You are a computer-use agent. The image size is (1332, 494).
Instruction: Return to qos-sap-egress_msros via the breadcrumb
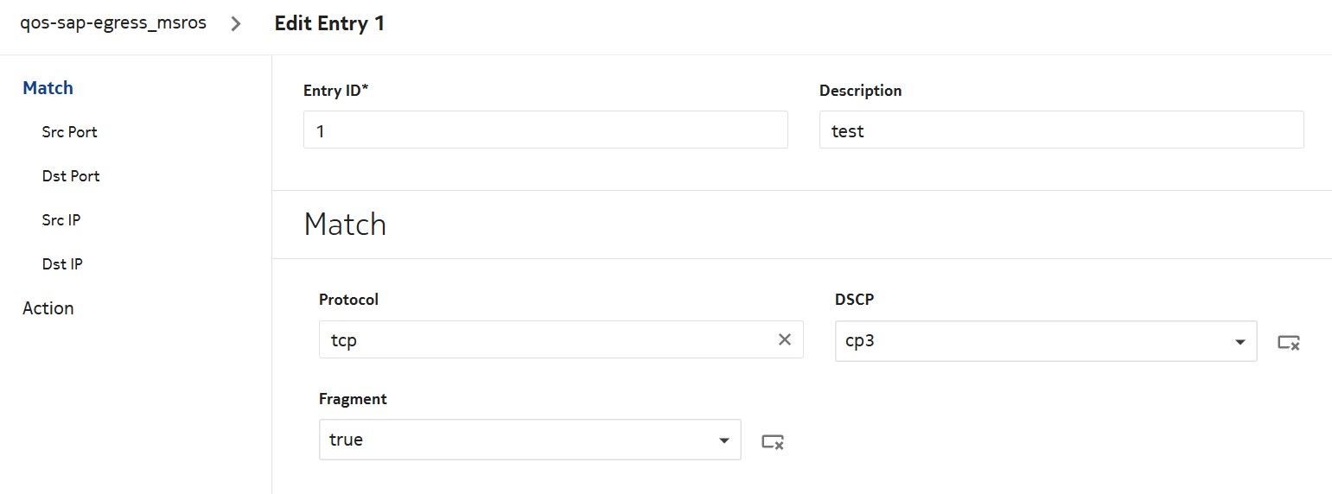click(x=113, y=23)
